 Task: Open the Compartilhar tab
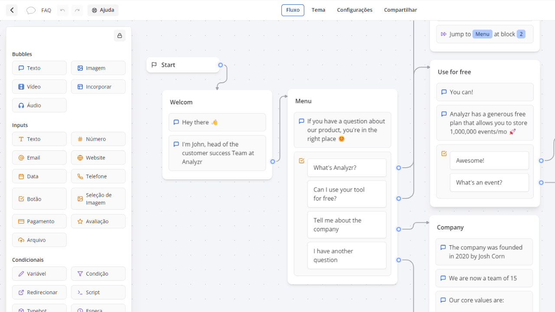click(x=401, y=10)
